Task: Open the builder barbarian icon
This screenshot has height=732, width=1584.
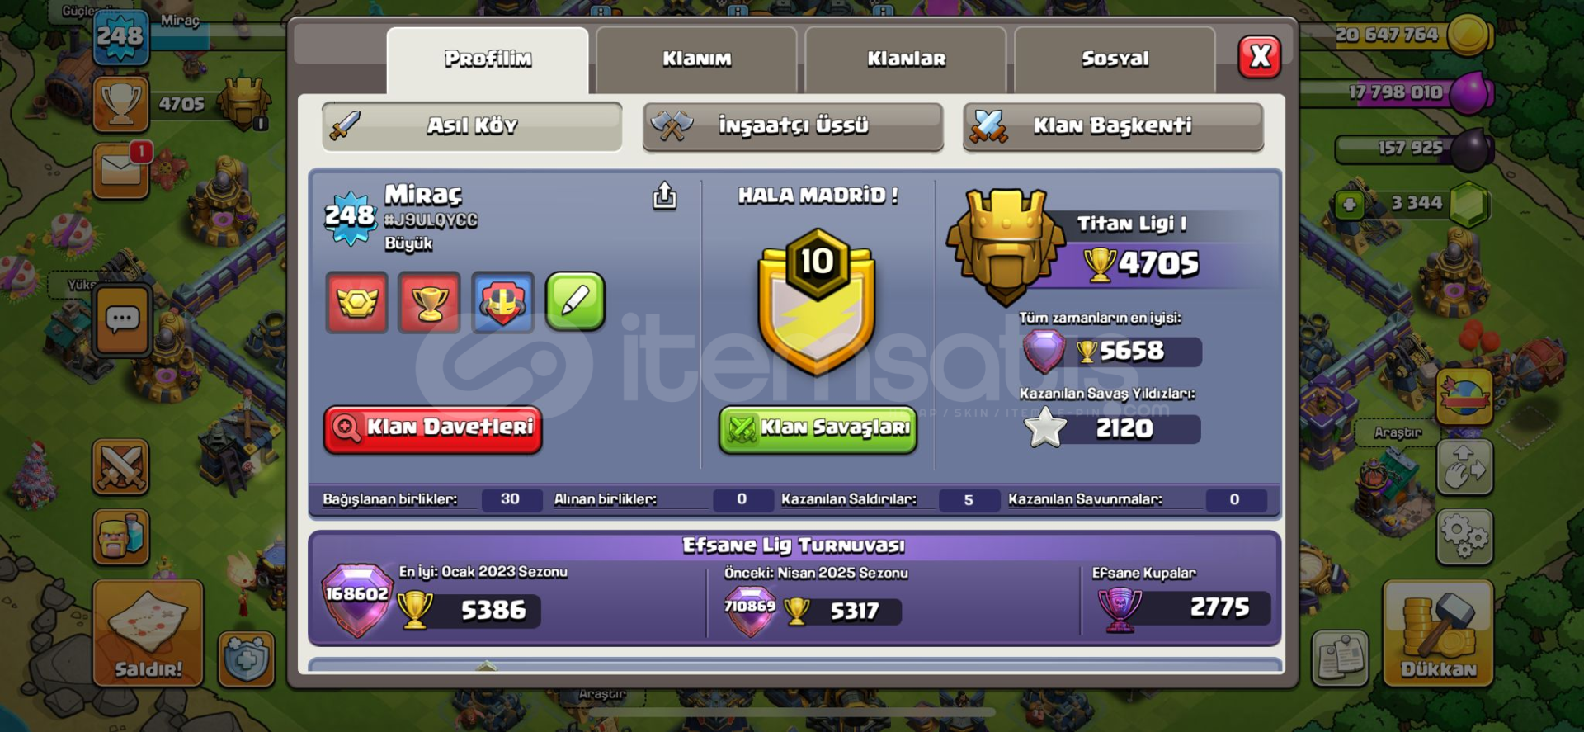Action: 120,536
